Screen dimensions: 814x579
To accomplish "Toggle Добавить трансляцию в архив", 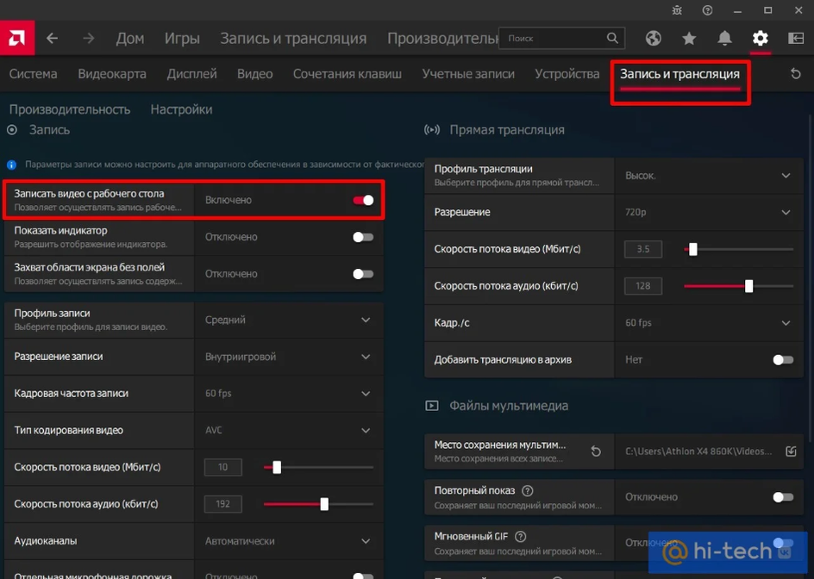I will tap(783, 359).
